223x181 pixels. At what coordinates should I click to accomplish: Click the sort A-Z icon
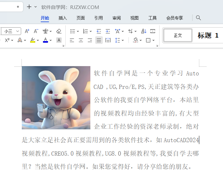pos(144,31)
